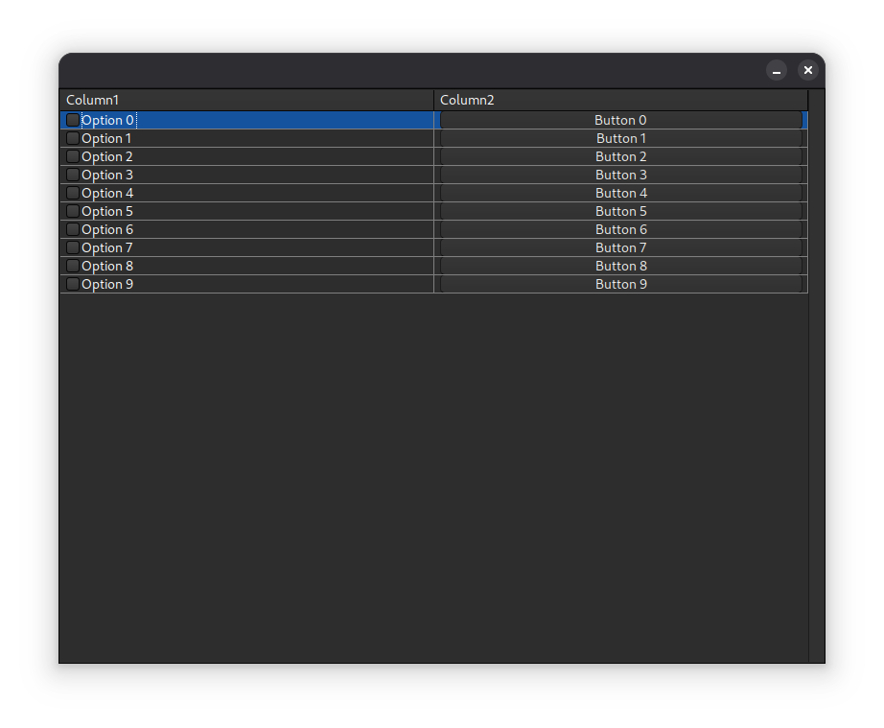This screenshot has height=728, width=884.
Task: Select the Option 8 row text
Action: 107,266
